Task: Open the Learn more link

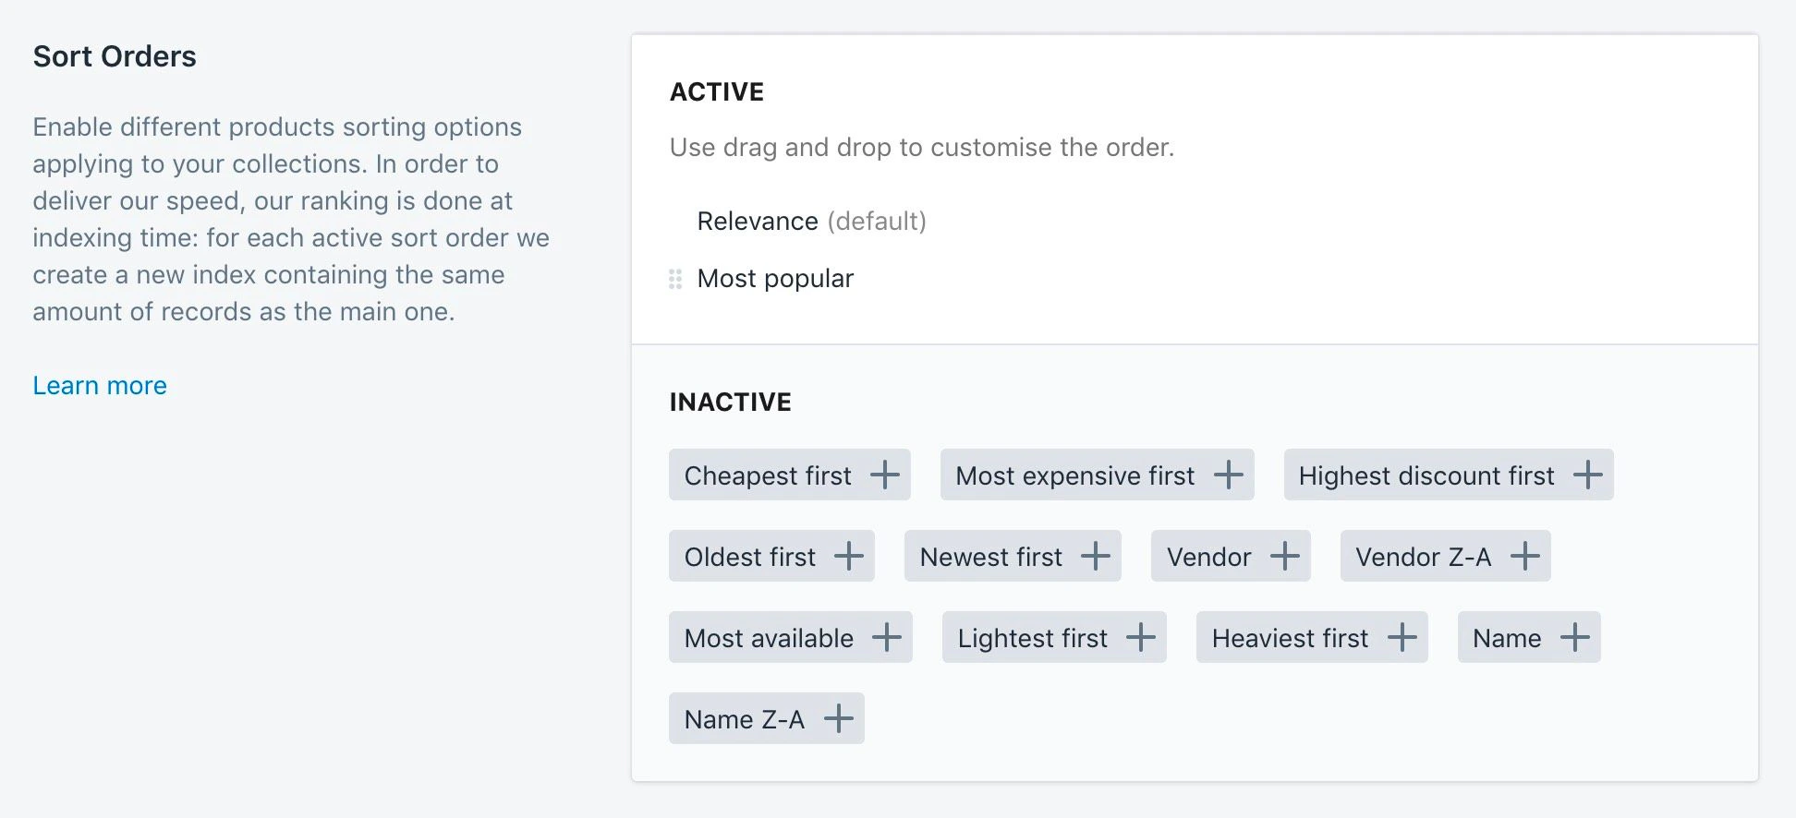Action: pos(100,385)
